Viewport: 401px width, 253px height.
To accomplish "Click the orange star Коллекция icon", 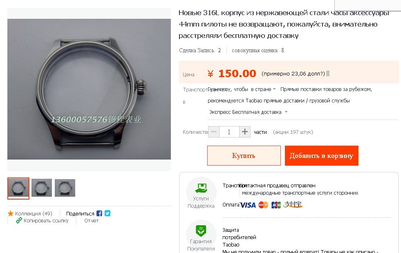I will pos(11,213).
